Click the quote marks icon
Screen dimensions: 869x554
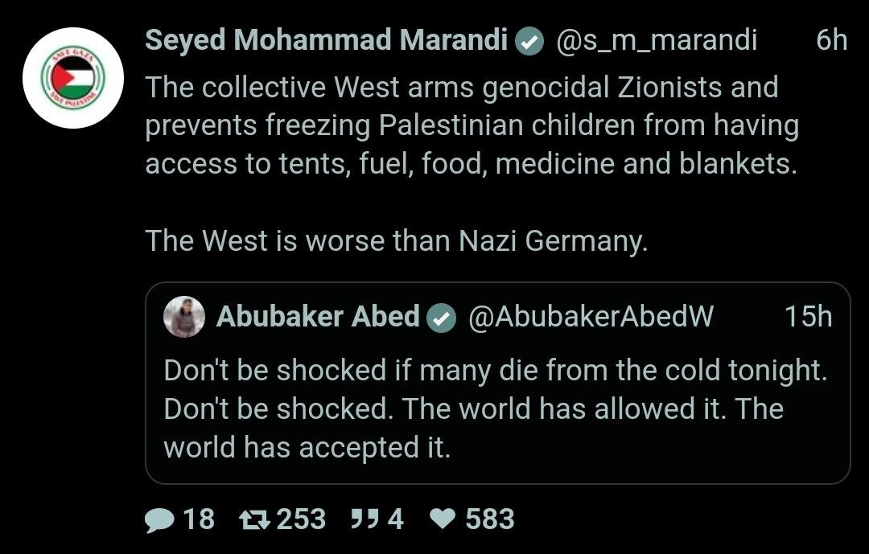[x=365, y=519]
